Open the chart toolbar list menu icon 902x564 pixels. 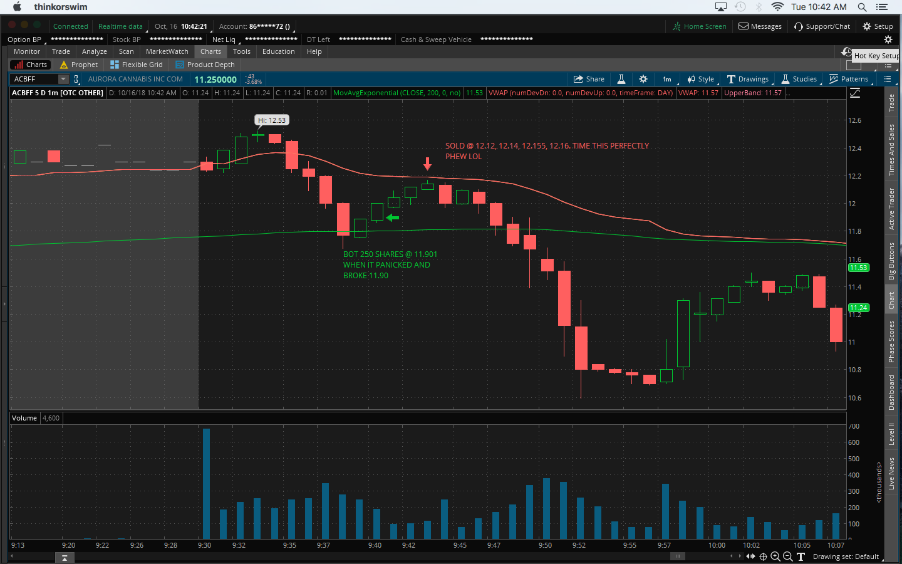888,79
